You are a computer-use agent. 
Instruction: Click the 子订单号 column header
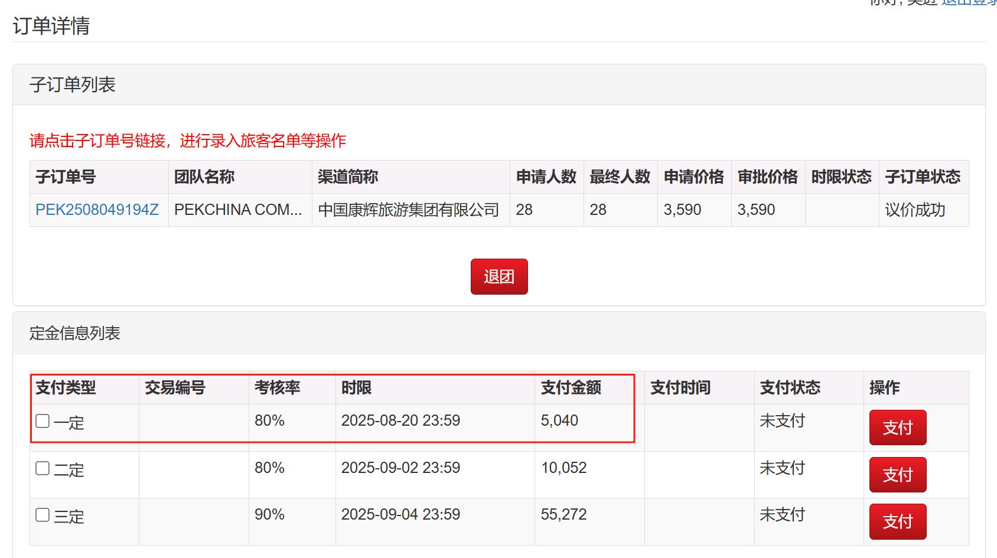click(x=66, y=177)
